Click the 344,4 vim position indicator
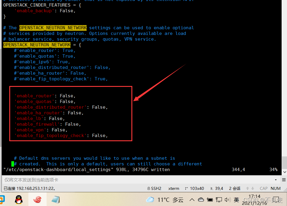This screenshot has height=206, width=287. click(238, 170)
